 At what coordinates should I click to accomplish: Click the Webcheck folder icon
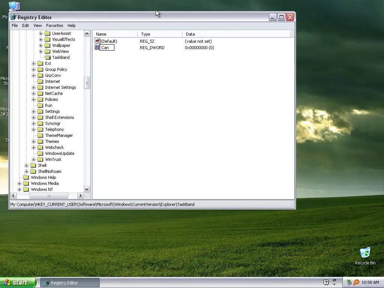click(40, 147)
